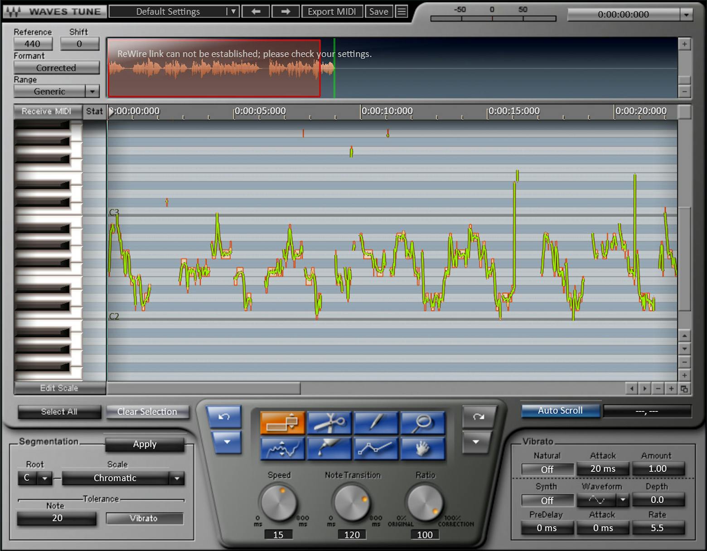
Task: Apply the segmentation settings
Action: [145, 444]
